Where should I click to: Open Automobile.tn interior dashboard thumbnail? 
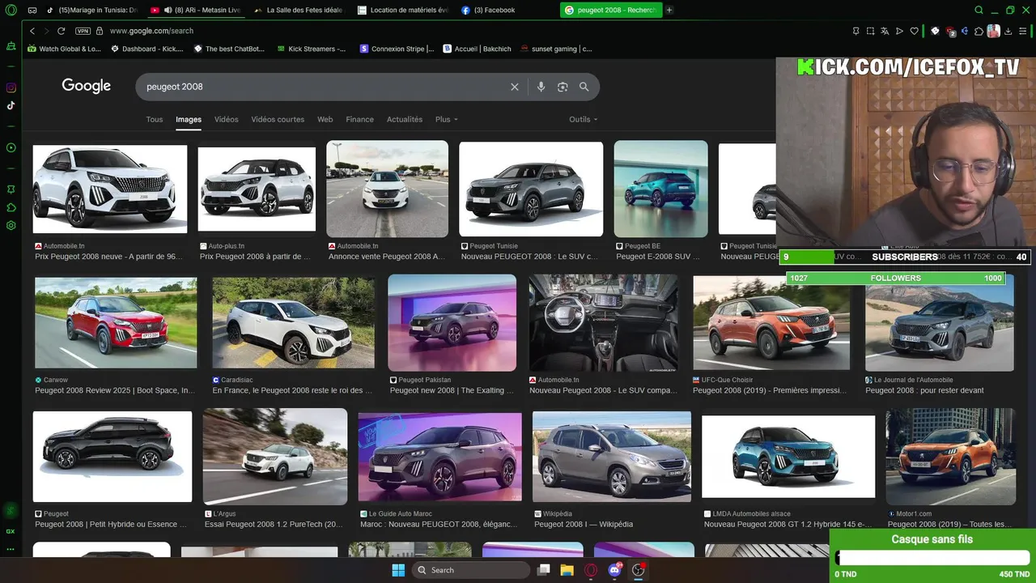tap(603, 323)
